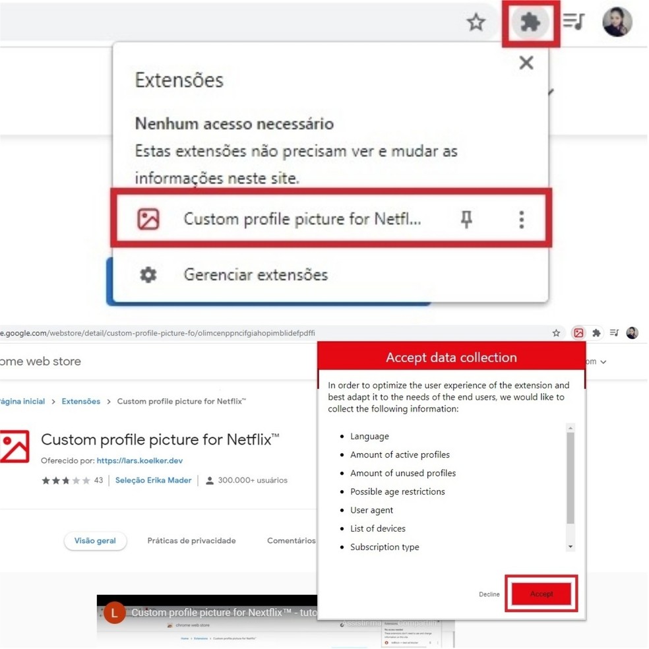Click the 'Amount of active profiles' item
The height and width of the screenshot is (649, 649).
[400, 454]
